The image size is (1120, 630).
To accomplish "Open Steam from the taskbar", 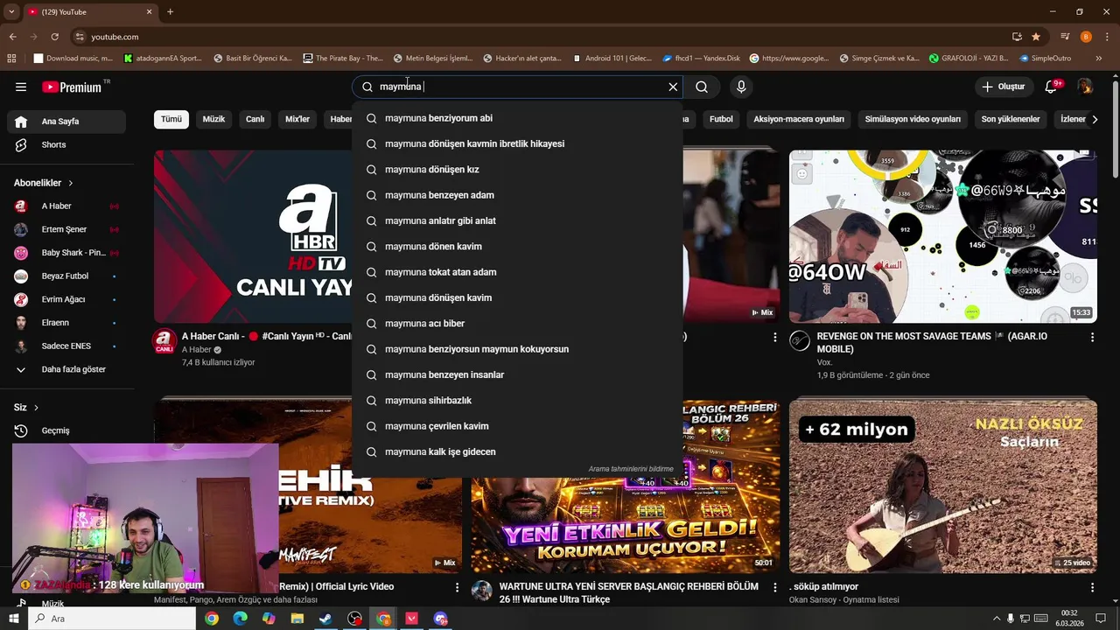I will (x=325, y=619).
